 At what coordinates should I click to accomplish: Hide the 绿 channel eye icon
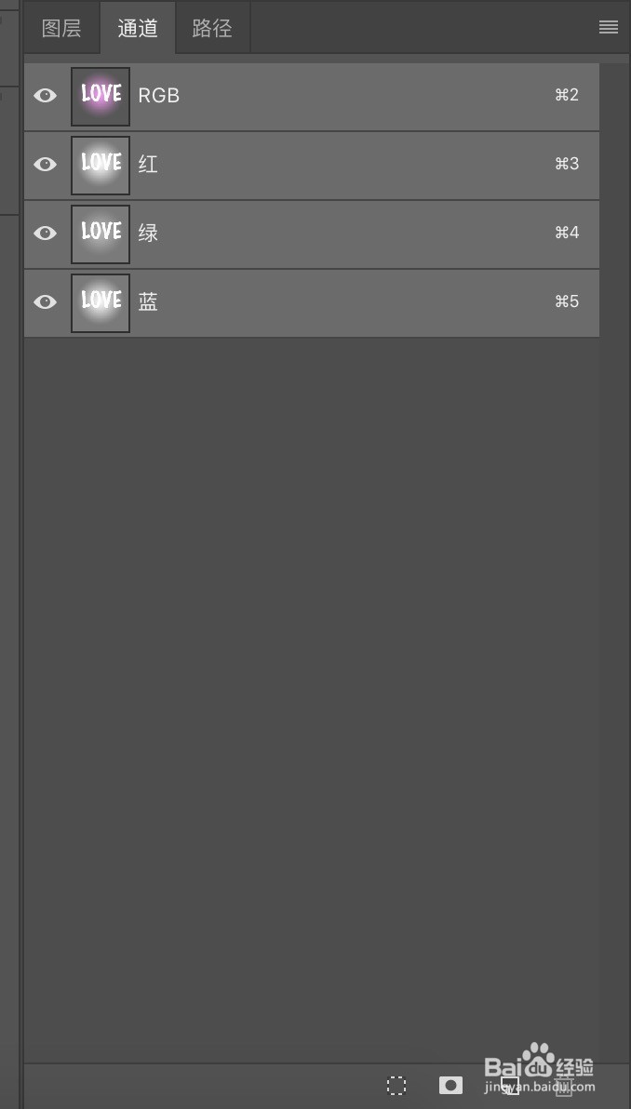45,234
